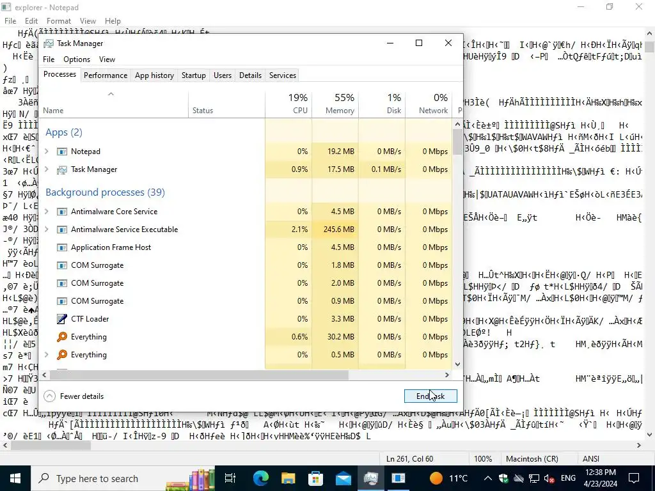This screenshot has height=491, width=655.
Task: Open the weather widget showing 11°C
Action: (450, 478)
